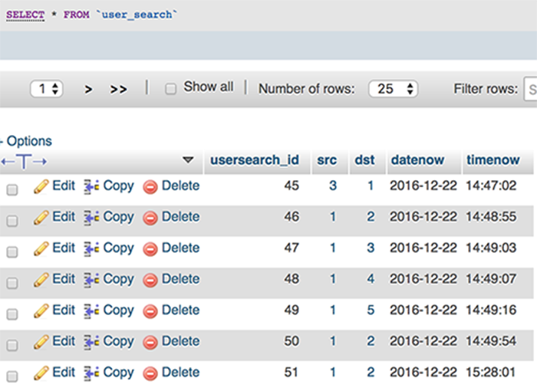Viewport: 537px width, 391px height.
Task: Go to next page with > button
Action: point(88,90)
